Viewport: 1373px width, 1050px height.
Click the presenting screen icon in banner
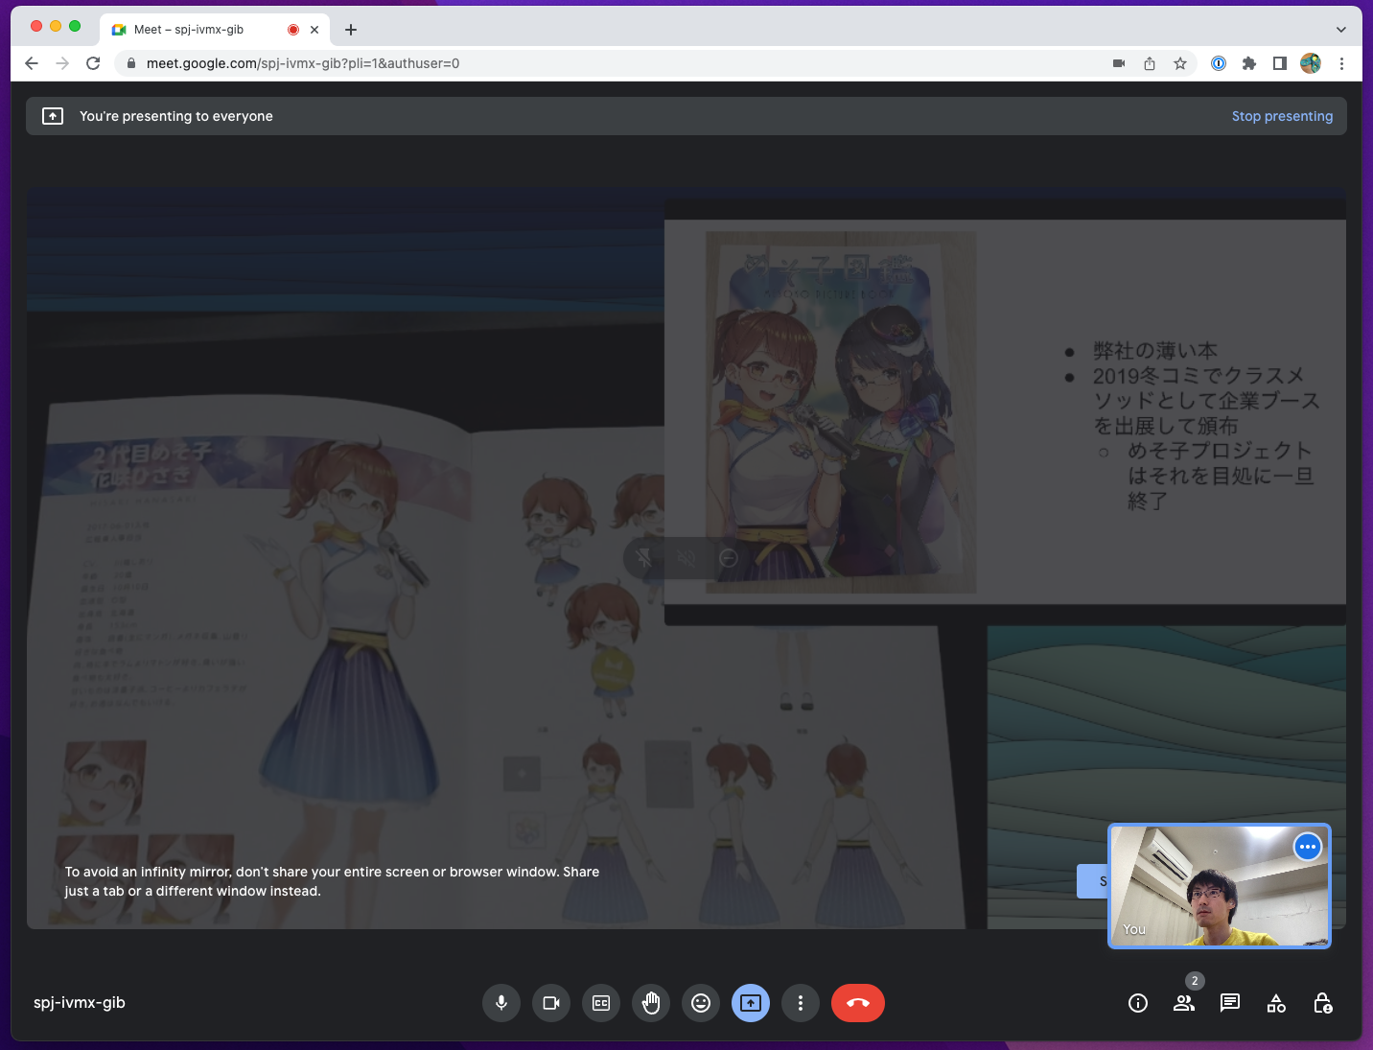[53, 116]
